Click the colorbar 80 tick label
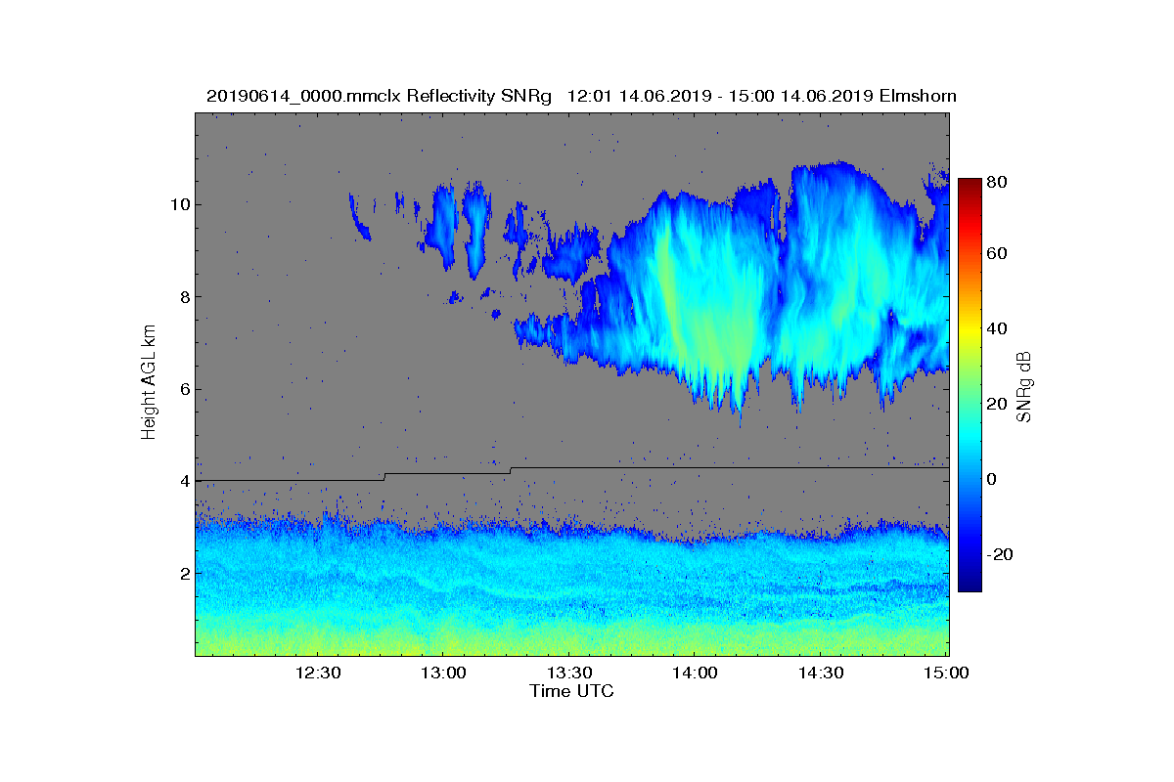Viewport: 1174px width, 782px height. (998, 181)
